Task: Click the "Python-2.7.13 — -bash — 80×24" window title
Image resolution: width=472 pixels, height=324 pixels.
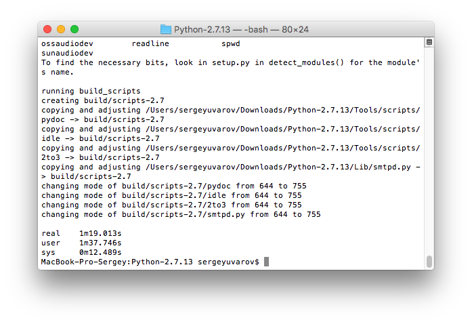Action: coord(241,29)
